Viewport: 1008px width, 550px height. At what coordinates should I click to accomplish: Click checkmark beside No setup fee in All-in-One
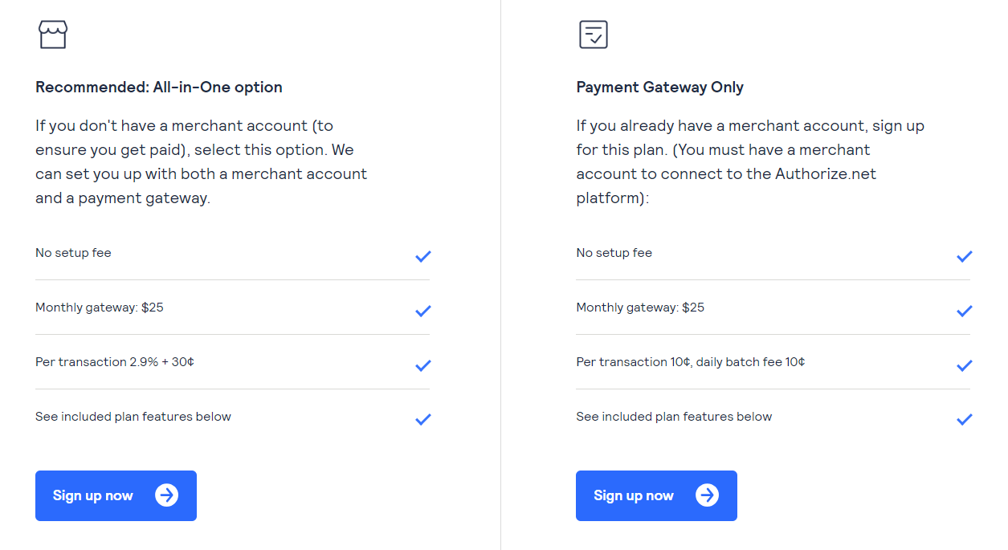(x=423, y=256)
